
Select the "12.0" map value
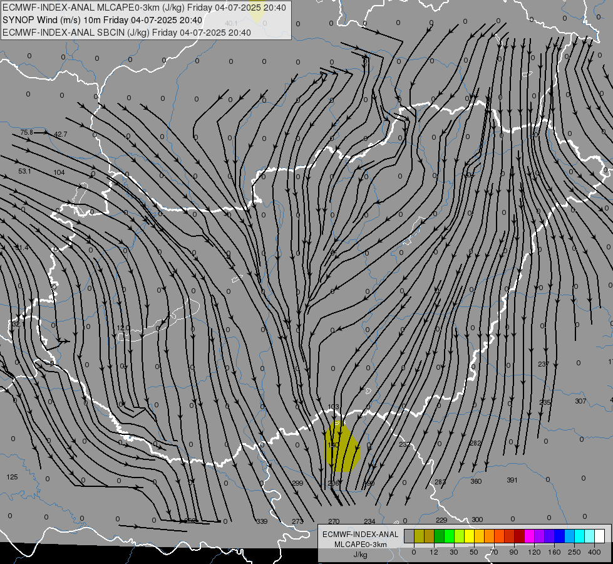123,328
